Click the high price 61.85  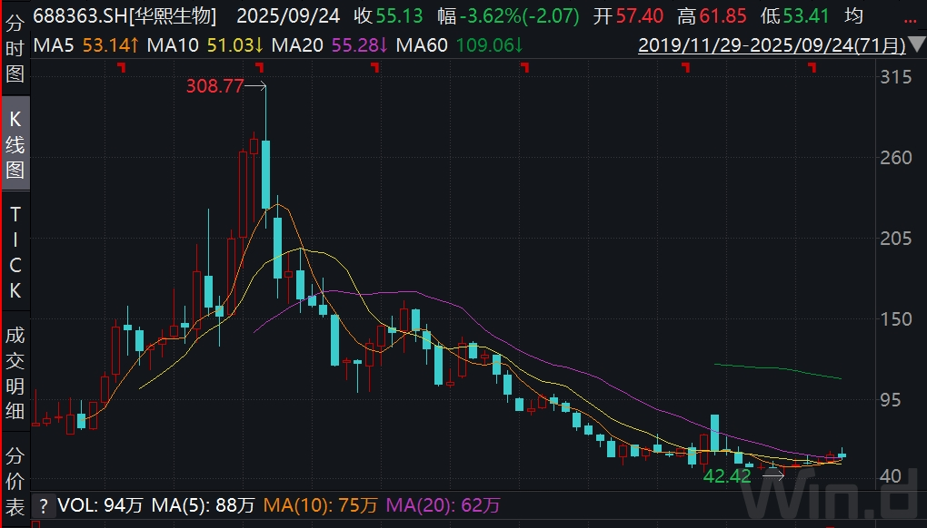(x=723, y=16)
